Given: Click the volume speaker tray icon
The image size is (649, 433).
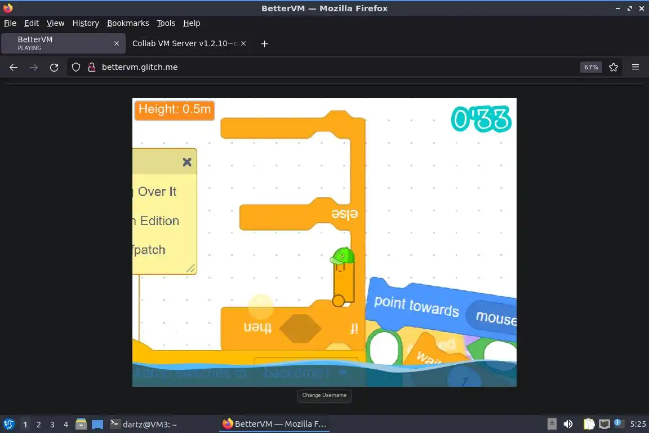Looking at the screenshot, I should pos(568,424).
